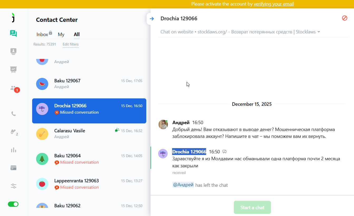Click the 15 Dec, 14:05 timestamp

(x=132, y=156)
